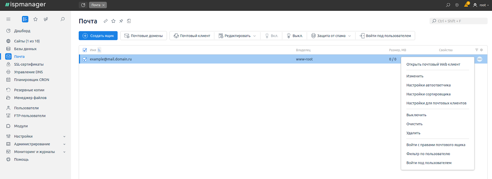
Task: Toggle theme brightness icon in top bar
Action: pyautogui.click(x=457, y=5)
